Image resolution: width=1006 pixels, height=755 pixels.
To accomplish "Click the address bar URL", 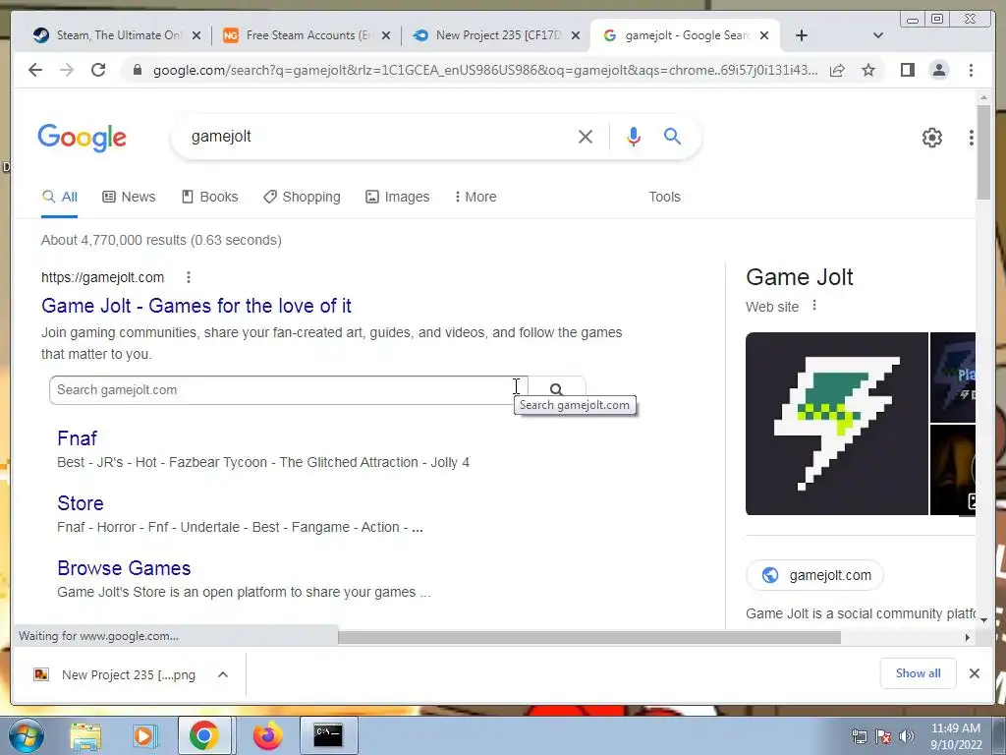I will coord(485,70).
